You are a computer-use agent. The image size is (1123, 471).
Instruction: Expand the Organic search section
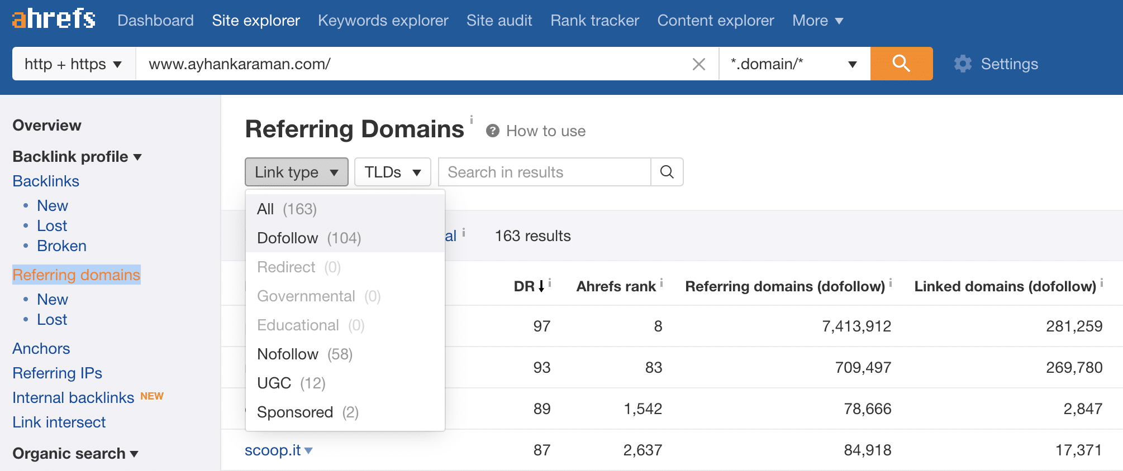tap(75, 454)
